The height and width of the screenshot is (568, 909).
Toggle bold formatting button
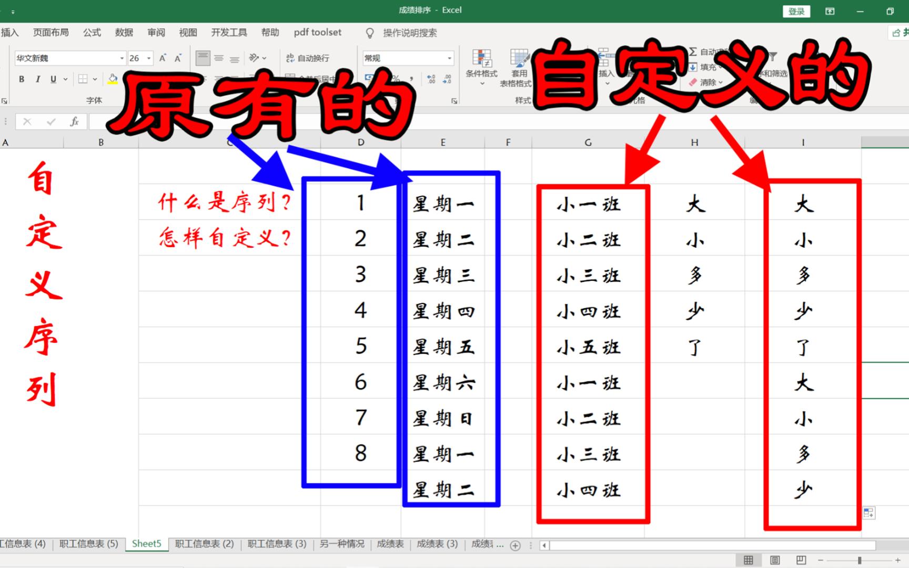click(22, 79)
